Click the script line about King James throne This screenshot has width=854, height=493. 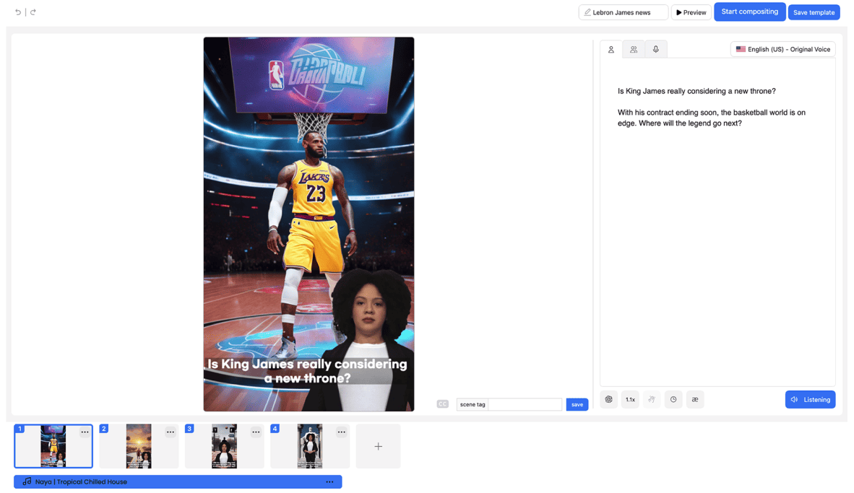696,91
